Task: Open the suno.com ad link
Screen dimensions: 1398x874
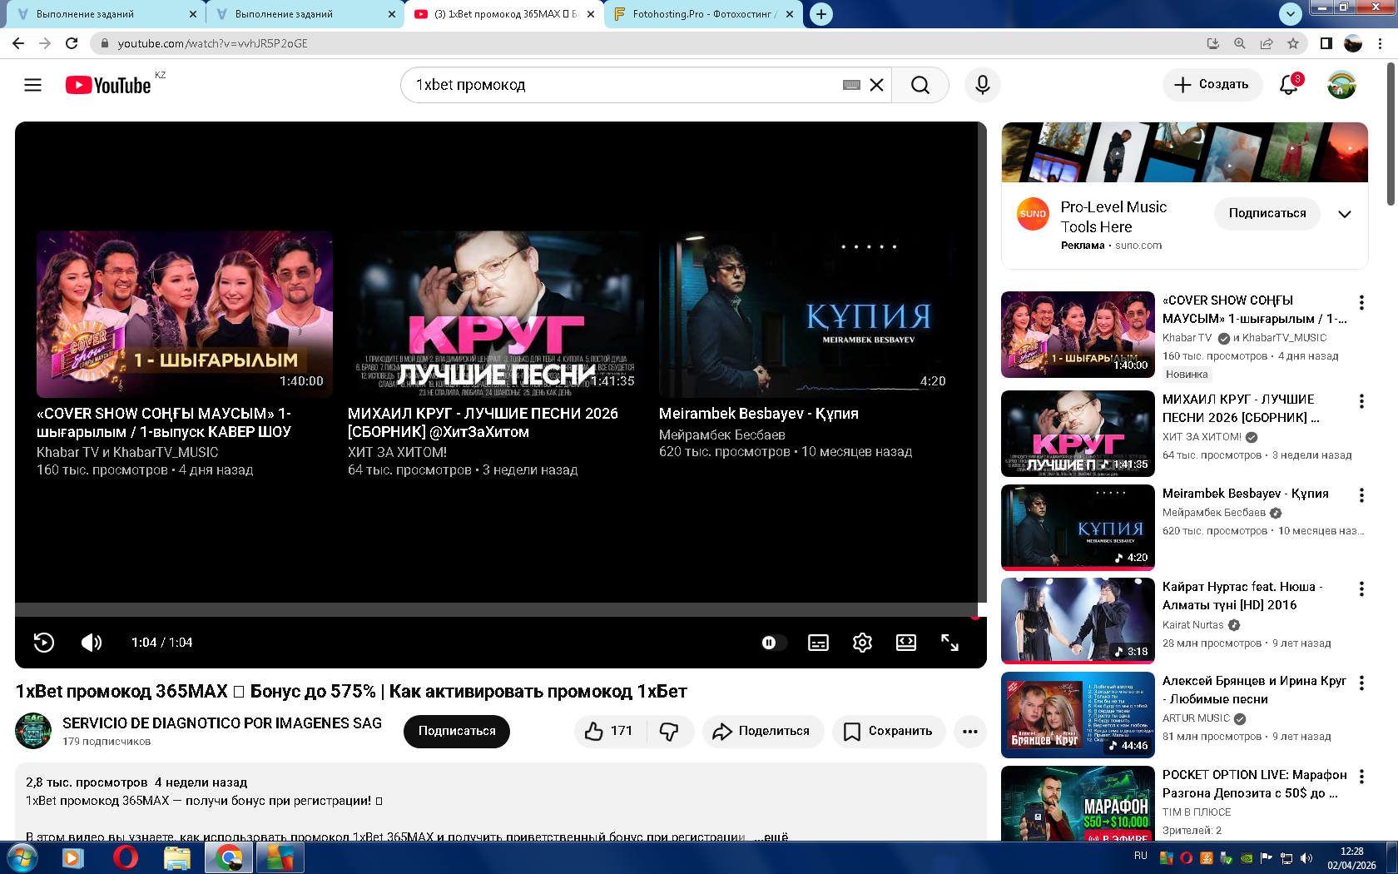Action: point(1138,246)
